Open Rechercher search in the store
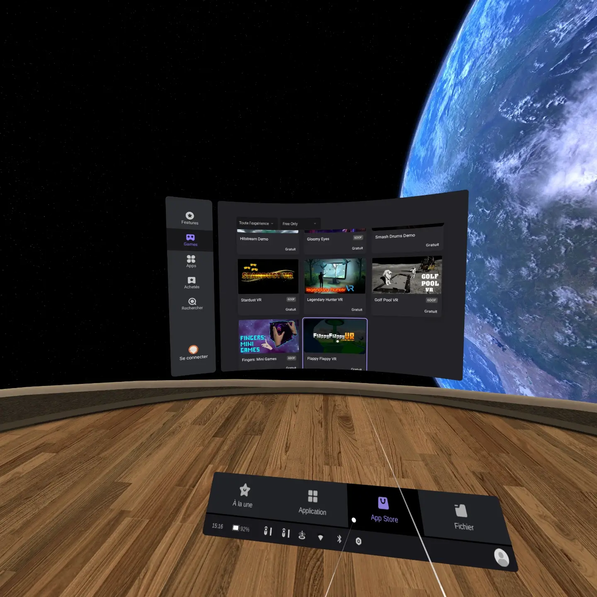 click(x=192, y=303)
